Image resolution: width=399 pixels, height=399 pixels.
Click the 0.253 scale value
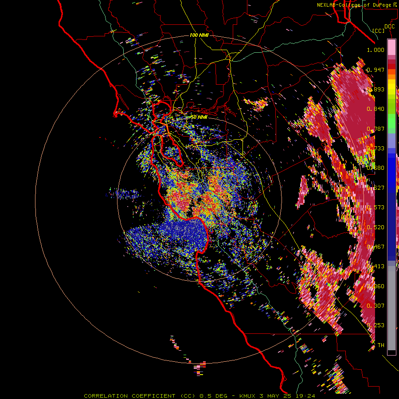coord(376,325)
